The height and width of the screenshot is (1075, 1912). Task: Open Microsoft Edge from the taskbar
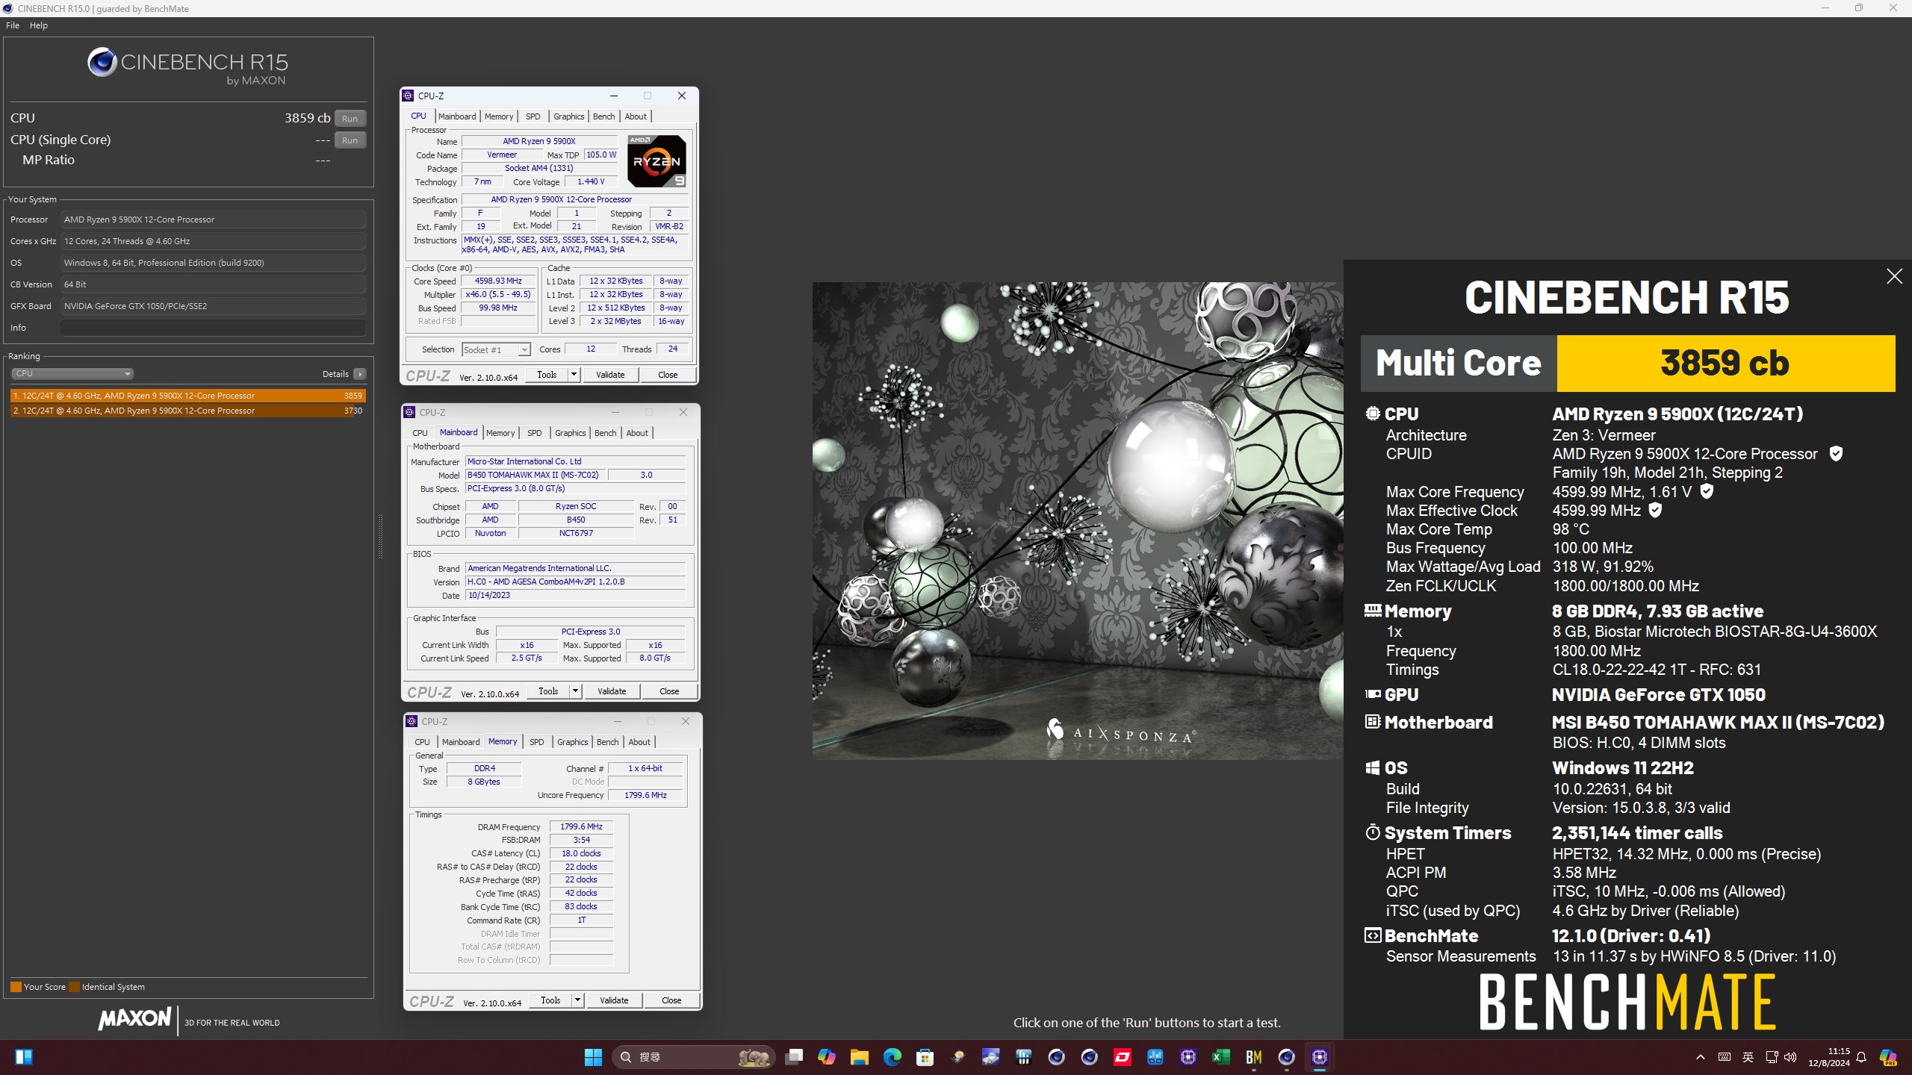[x=893, y=1057]
